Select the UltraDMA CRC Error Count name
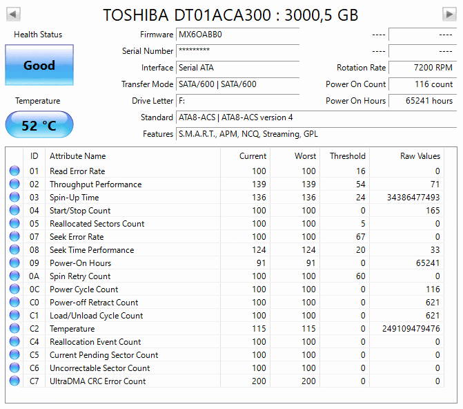Image resolution: width=463 pixels, height=409 pixels. (x=98, y=381)
